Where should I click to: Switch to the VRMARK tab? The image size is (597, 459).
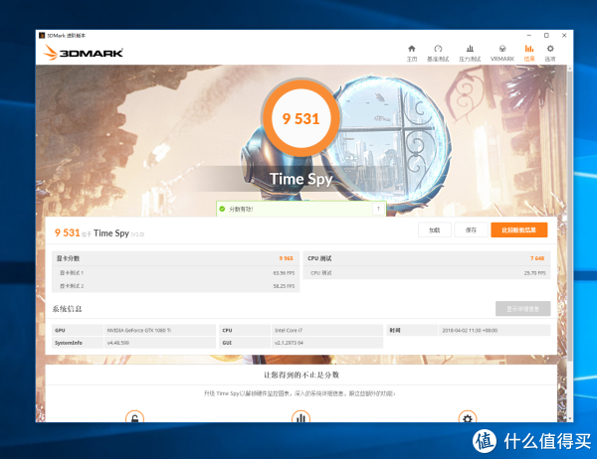click(x=502, y=54)
